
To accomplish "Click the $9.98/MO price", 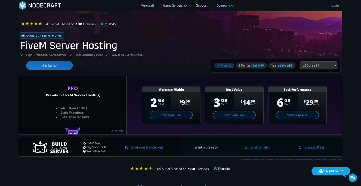I will coord(185,102).
